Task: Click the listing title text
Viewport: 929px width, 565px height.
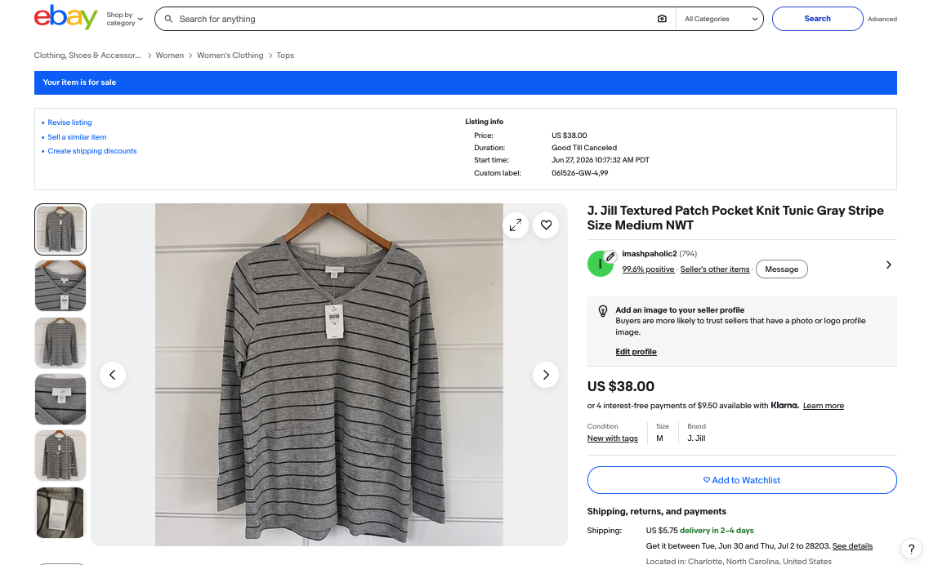Action: (x=735, y=218)
